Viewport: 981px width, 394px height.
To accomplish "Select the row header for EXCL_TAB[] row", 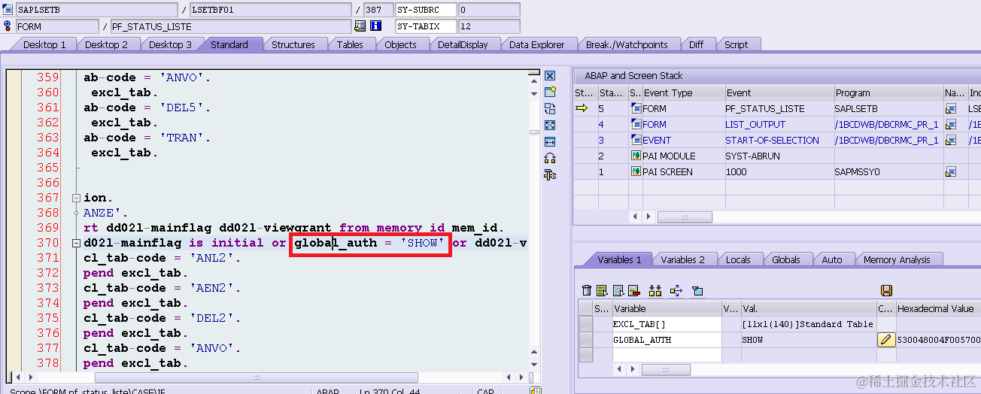I will (586, 324).
